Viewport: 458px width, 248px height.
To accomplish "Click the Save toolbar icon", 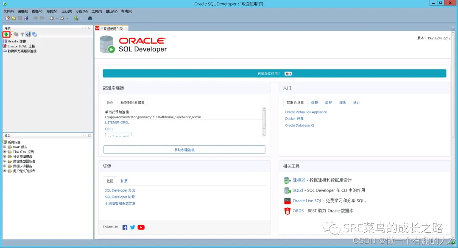I will click(x=20, y=18).
